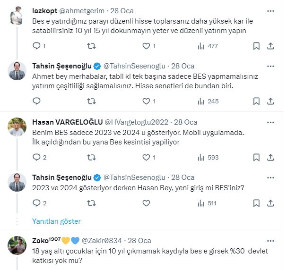Viewport: 287px width, 270px height.
Task: Like lazkopt's tweet about hisse
Action: pos(146,46)
